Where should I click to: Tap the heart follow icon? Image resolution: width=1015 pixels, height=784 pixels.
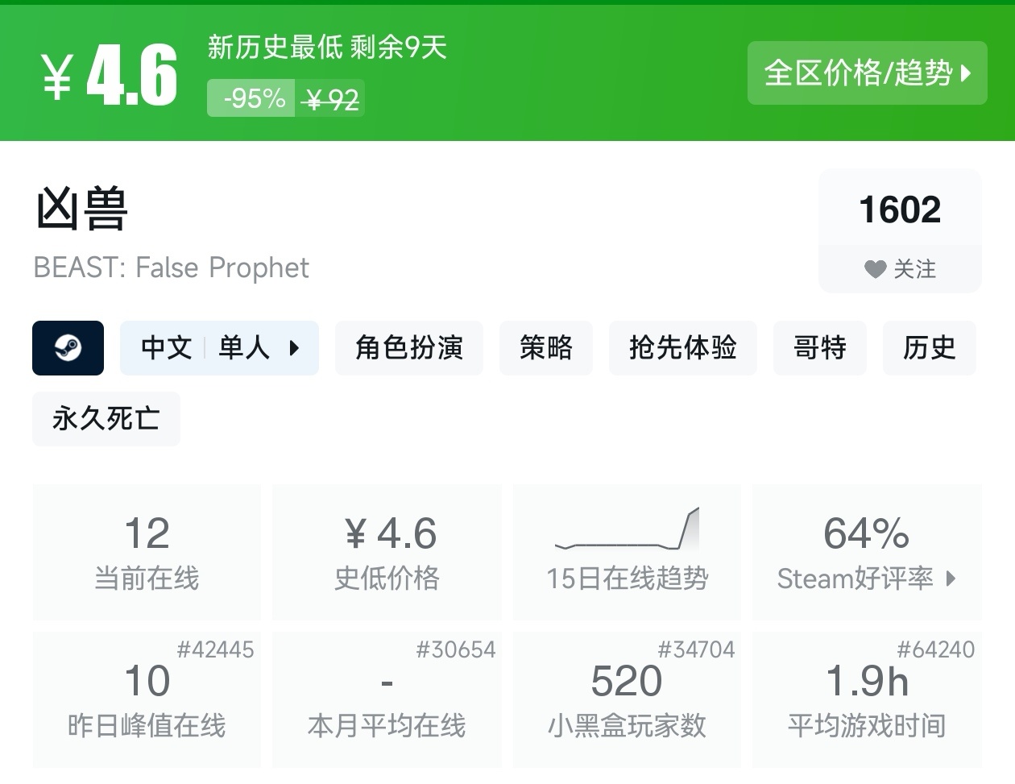coord(875,269)
